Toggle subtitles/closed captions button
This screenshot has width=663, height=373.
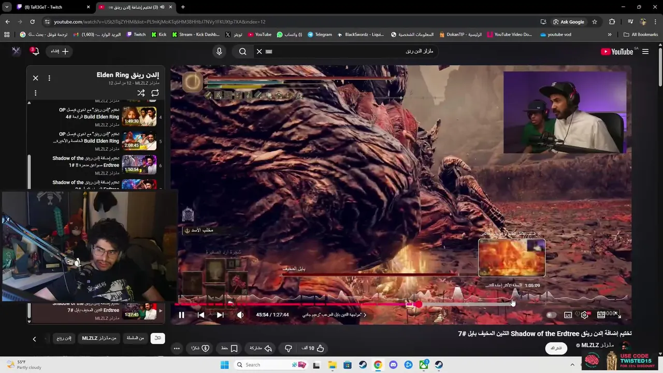568,315
